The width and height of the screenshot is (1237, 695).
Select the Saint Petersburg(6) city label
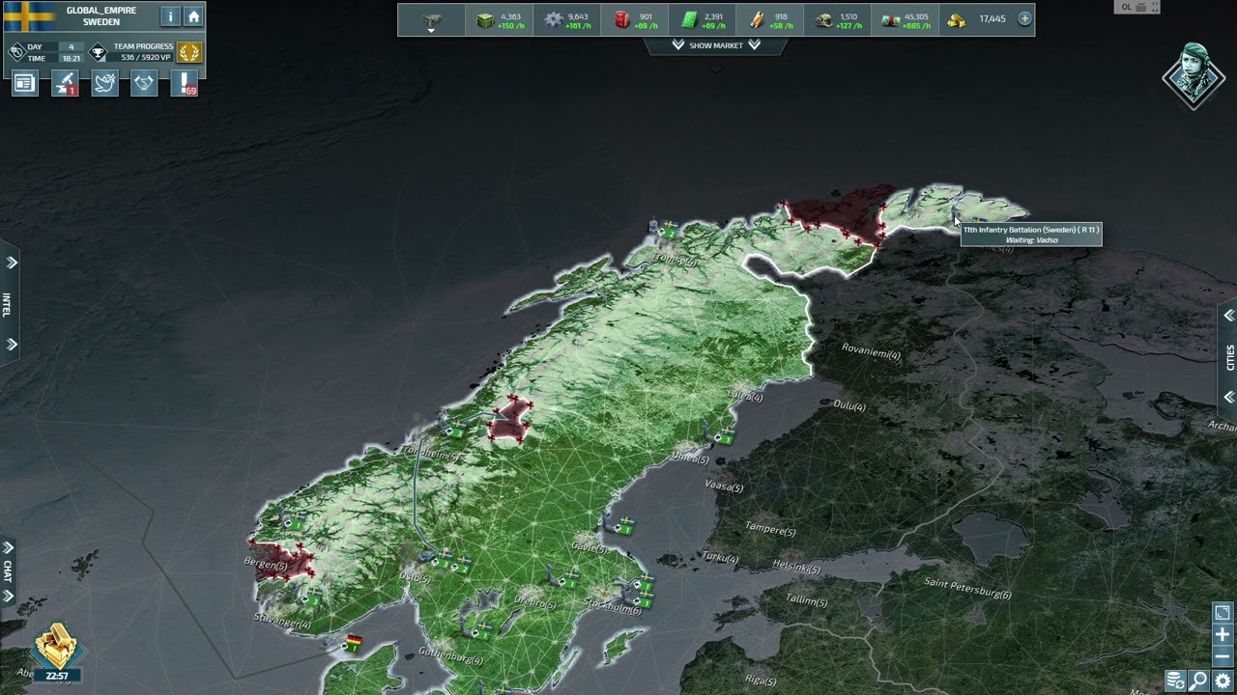967,588
